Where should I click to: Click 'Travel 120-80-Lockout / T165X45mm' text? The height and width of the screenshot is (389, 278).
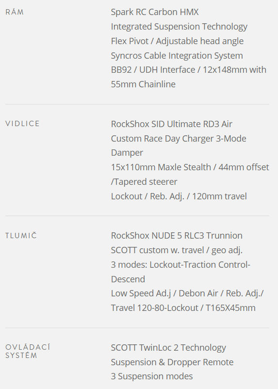coord(183,308)
